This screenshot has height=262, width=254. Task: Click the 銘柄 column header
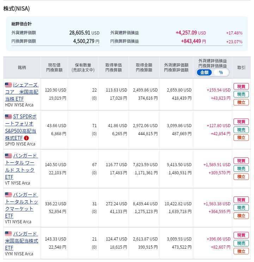[22, 68]
